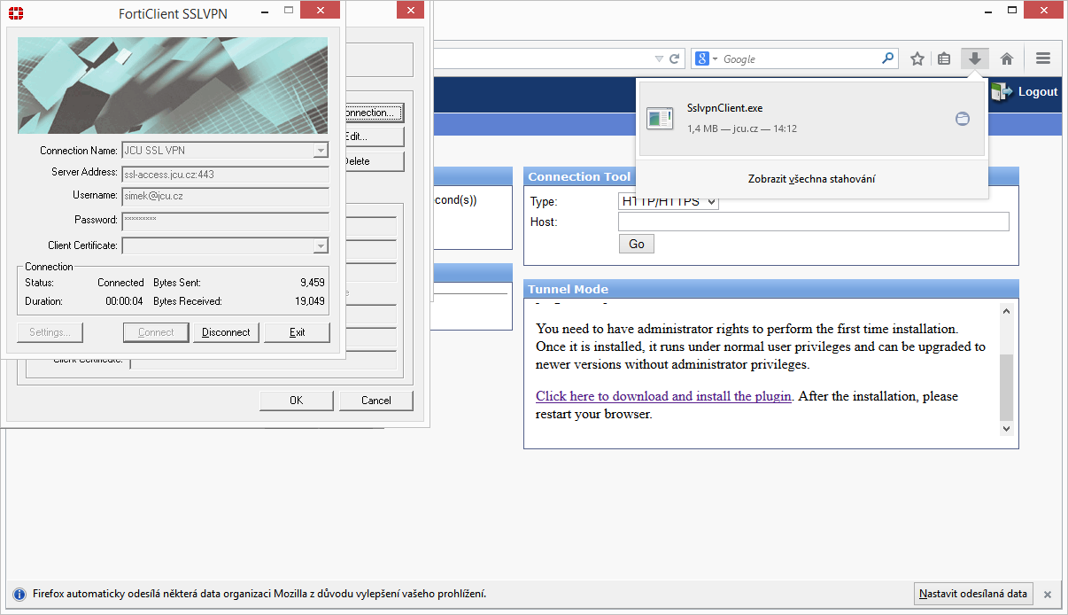The width and height of the screenshot is (1068, 615).
Task: Click the Duration value 00:00:04
Action: (x=123, y=301)
